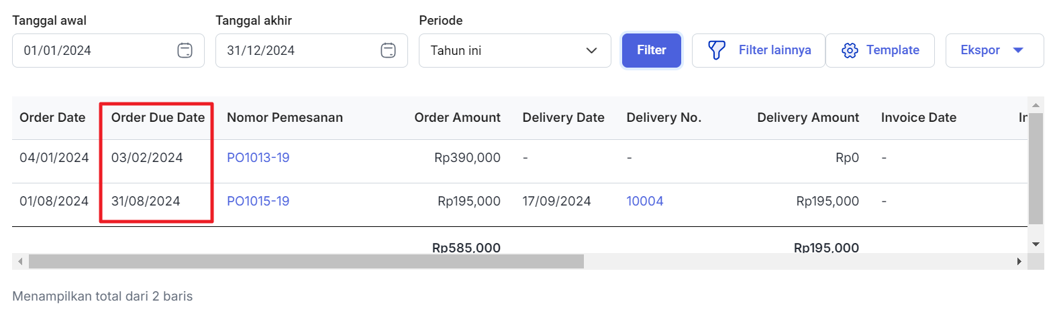The image size is (1053, 322).
Task: Click the gear icon beside Template
Action: 850,50
